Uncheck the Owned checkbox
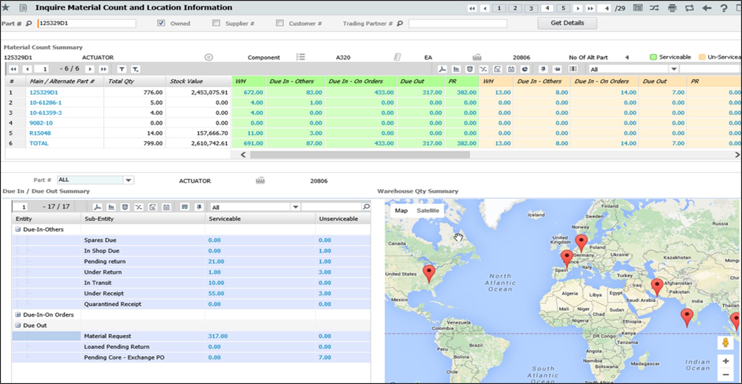The image size is (742, 384). coord(160,23)
